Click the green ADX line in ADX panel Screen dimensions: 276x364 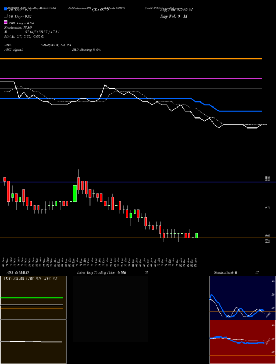click(x=32, y=298)
